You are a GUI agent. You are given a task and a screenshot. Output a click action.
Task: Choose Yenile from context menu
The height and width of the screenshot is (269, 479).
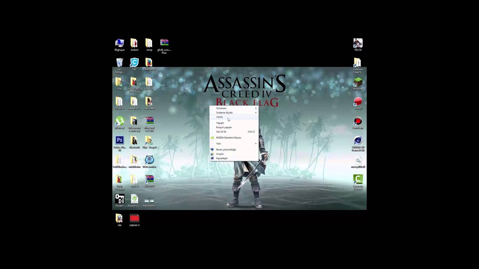[x=234, y=117]
